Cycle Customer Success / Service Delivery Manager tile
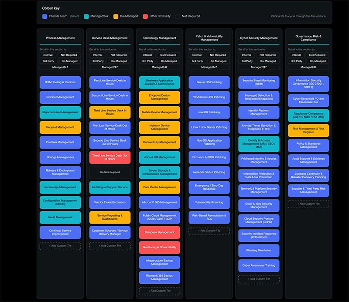The width and height of the screenshot is (349, 302). [110, 232]
